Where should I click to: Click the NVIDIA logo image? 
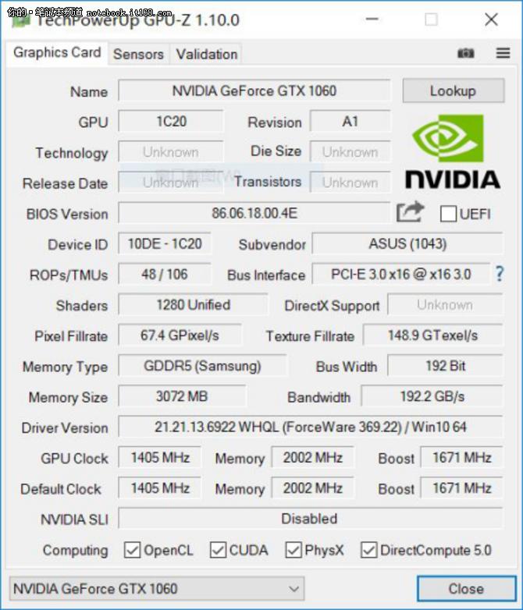[x=453, y=152]
